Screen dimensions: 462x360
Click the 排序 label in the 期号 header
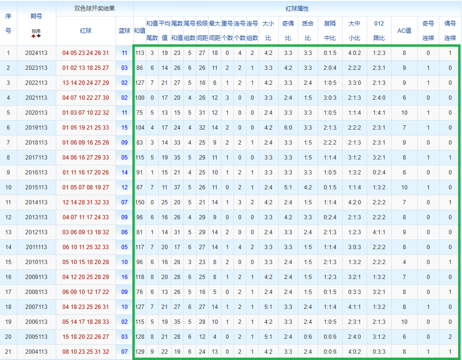pos(36,31)
